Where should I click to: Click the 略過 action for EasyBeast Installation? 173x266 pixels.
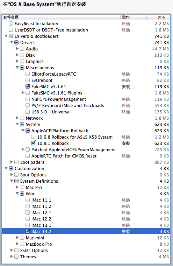click(126, 24)
